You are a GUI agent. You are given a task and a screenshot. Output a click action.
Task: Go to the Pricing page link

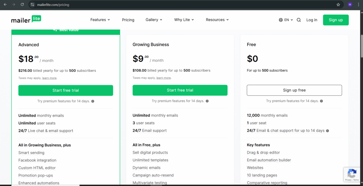pos(128,20)
